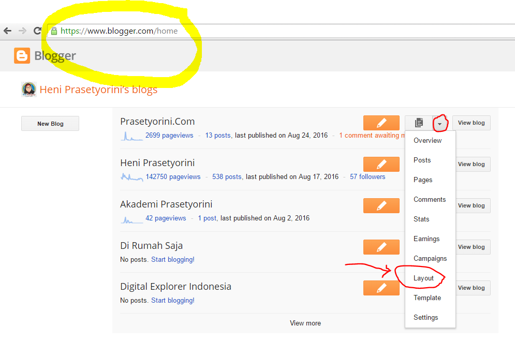Create new post for Heni Prasetyorini blog

[x=381, y=164]
